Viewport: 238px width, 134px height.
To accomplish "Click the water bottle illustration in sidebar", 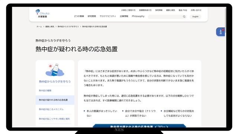I will coord(55,70).
